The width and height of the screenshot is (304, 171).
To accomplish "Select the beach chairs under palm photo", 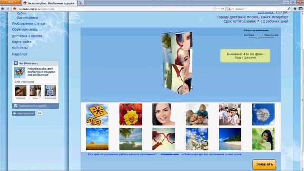I will (x=131, y=139).
